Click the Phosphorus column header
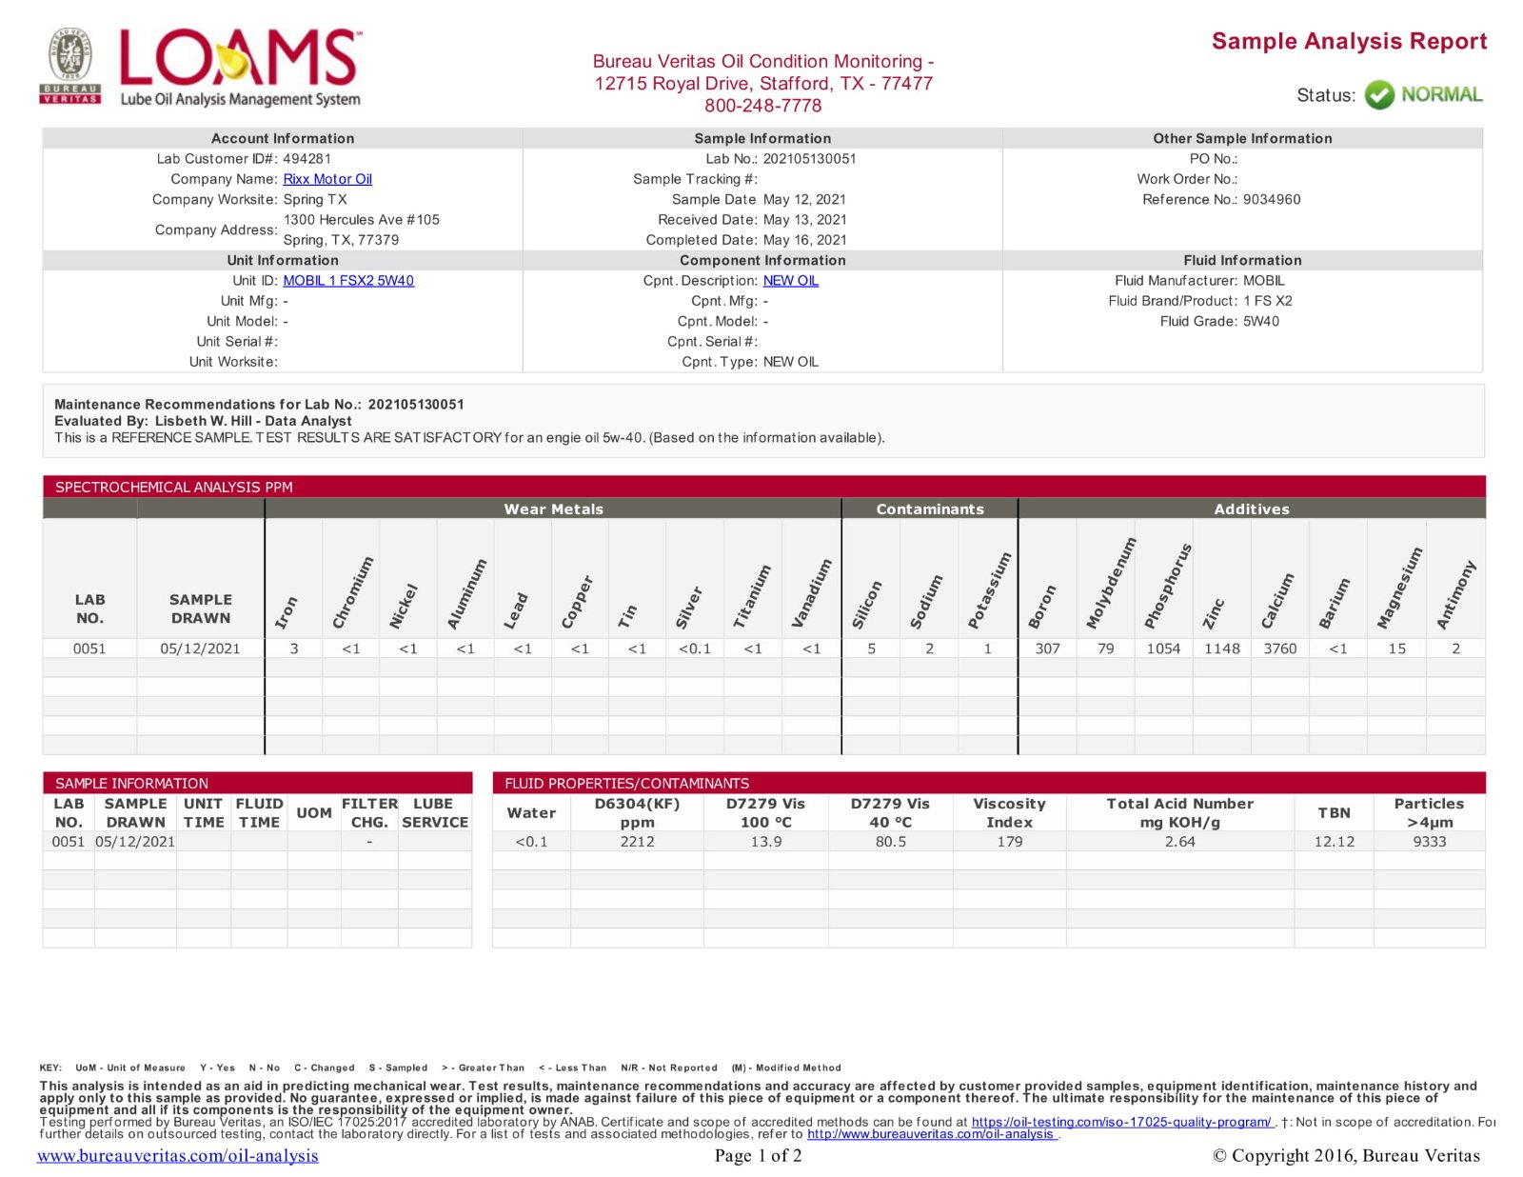The width and height of the screenshot is (1523, 1177). point(1168,586)
